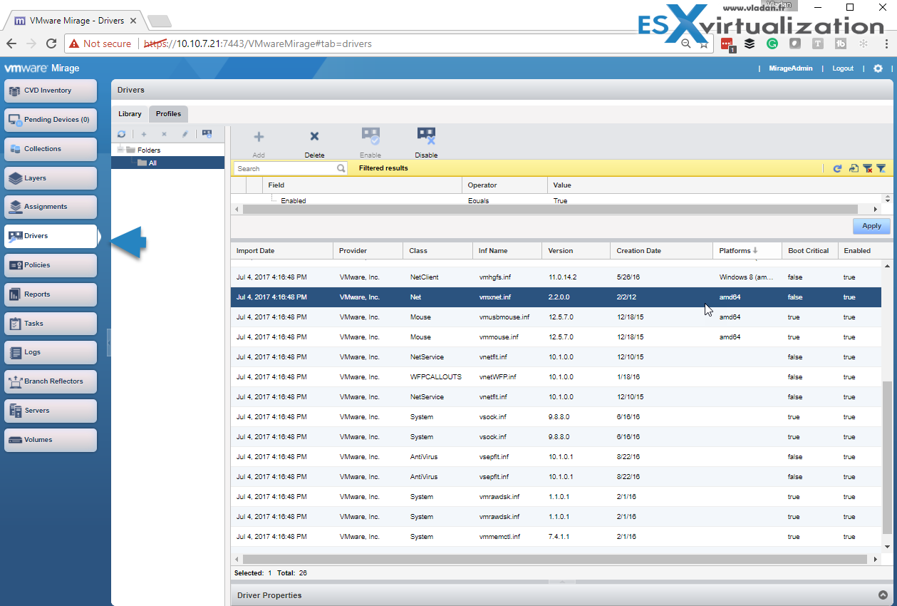The image size is (897, 606).
Task: Toggle the filter funnel icon
Action: click(881, 168)
